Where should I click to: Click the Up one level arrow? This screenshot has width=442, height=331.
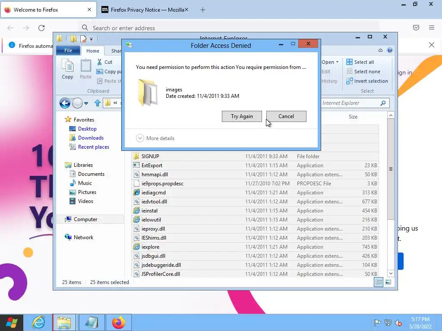point(98,103)
